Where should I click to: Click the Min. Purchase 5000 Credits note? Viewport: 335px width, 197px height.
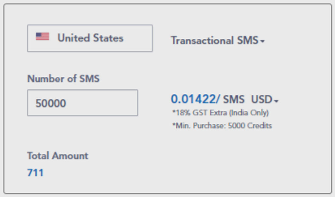pos(222,125)
